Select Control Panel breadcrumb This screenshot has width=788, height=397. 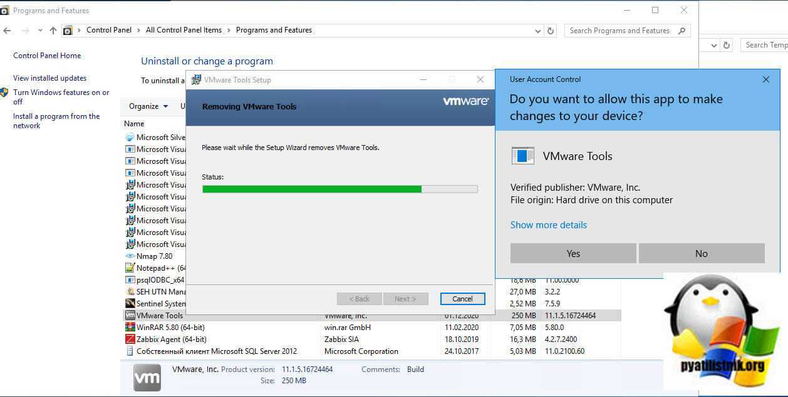(x=109, y=30)
